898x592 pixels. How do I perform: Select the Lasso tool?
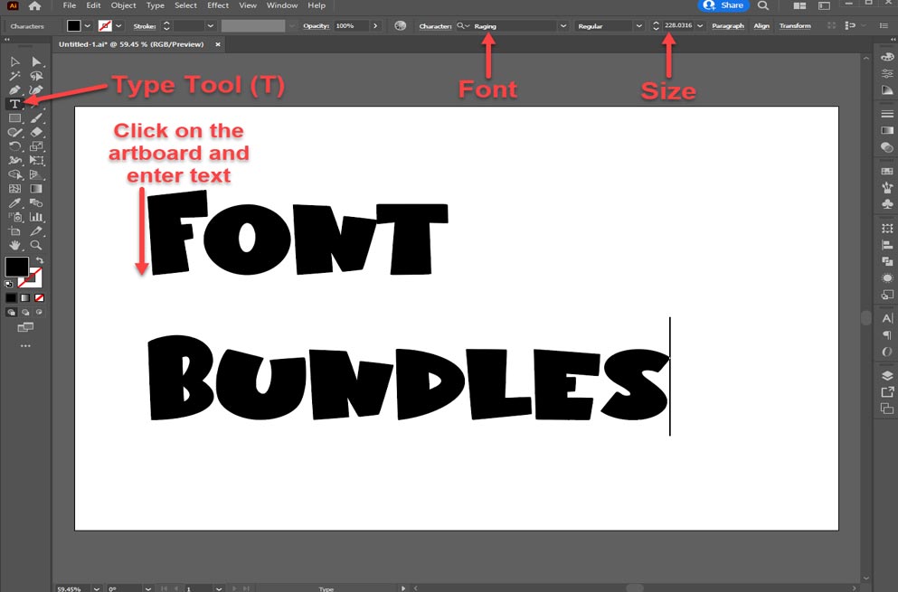(36, 76)
